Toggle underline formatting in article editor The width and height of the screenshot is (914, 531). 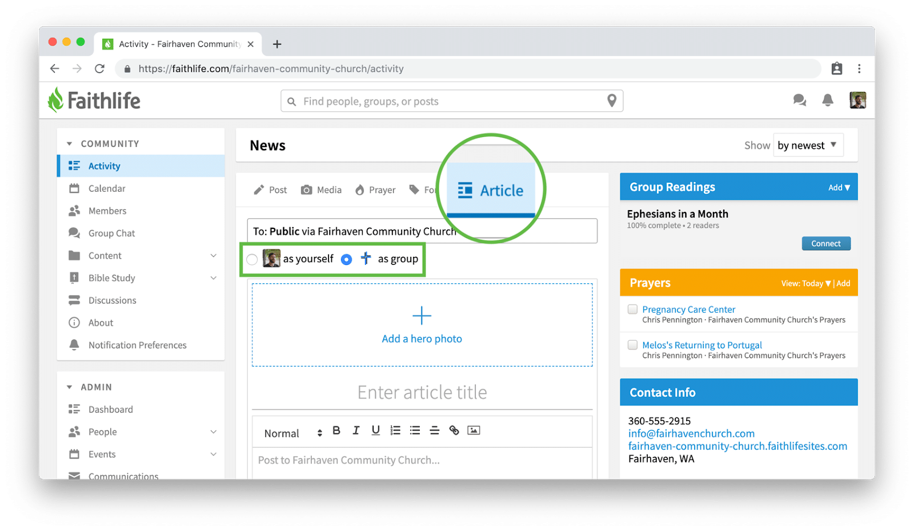point(375,431)
